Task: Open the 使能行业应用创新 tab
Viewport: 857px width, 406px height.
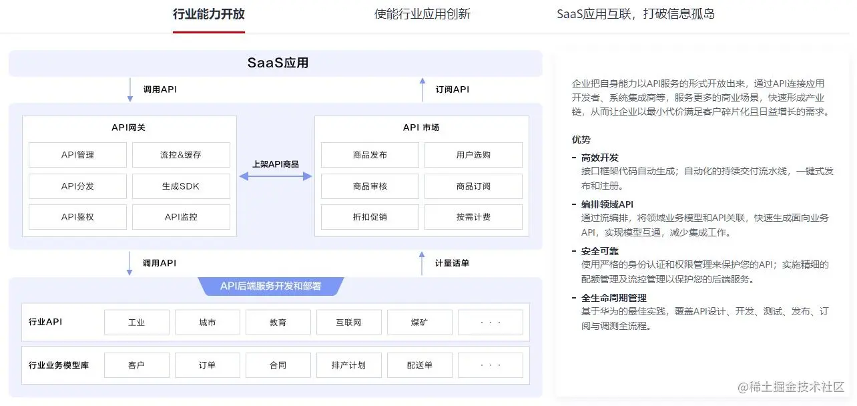Action: click(422, 14)
